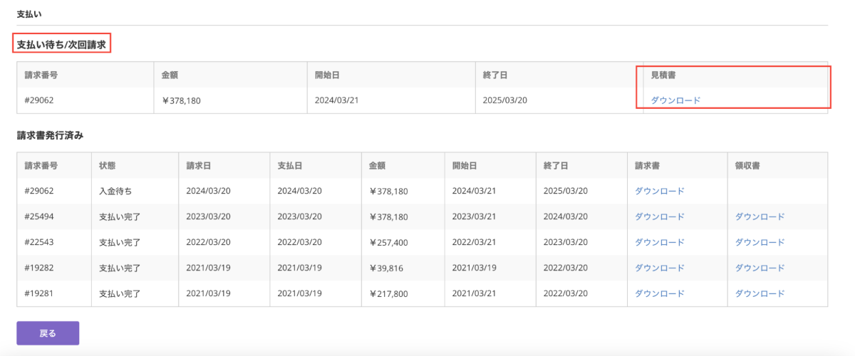Click the 支払い待ち/次回請求 section heading
Image resolution: width=855 pixels, height=356 pixels.
click(61, 45)
